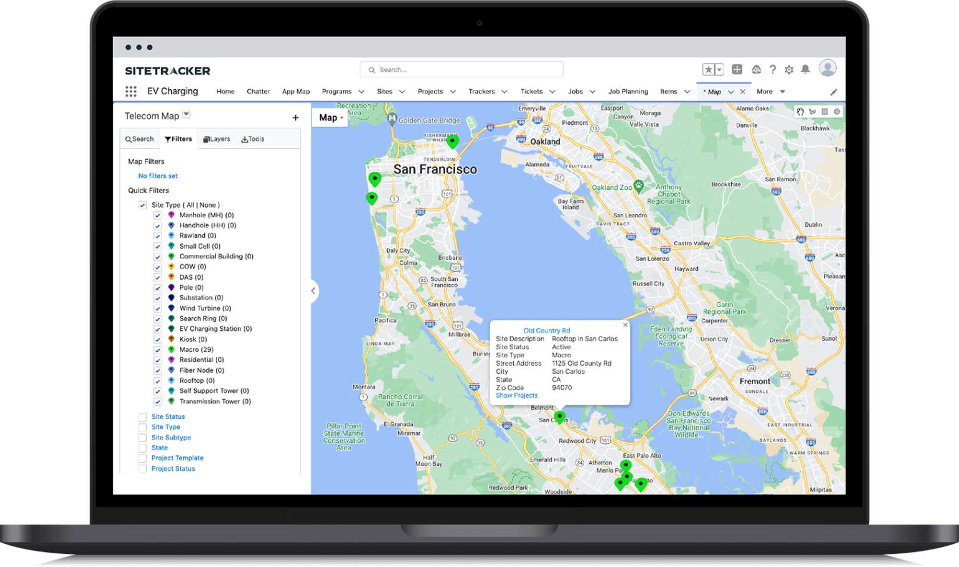The height and width of the screenshot is (567, 959).
Task: Switch to the Layers tab
Action: click(216, 139)
